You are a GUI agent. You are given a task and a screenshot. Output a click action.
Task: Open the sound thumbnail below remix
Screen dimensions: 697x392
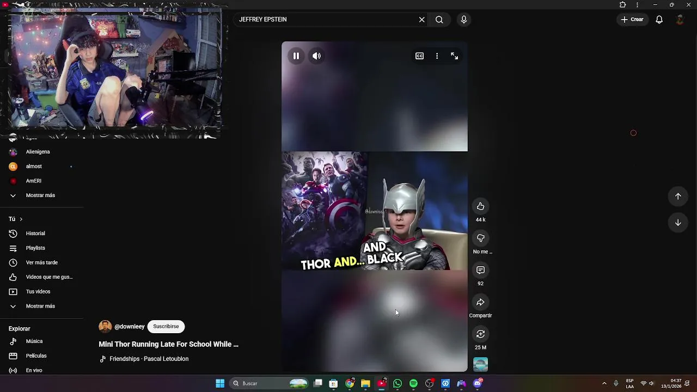480,364
